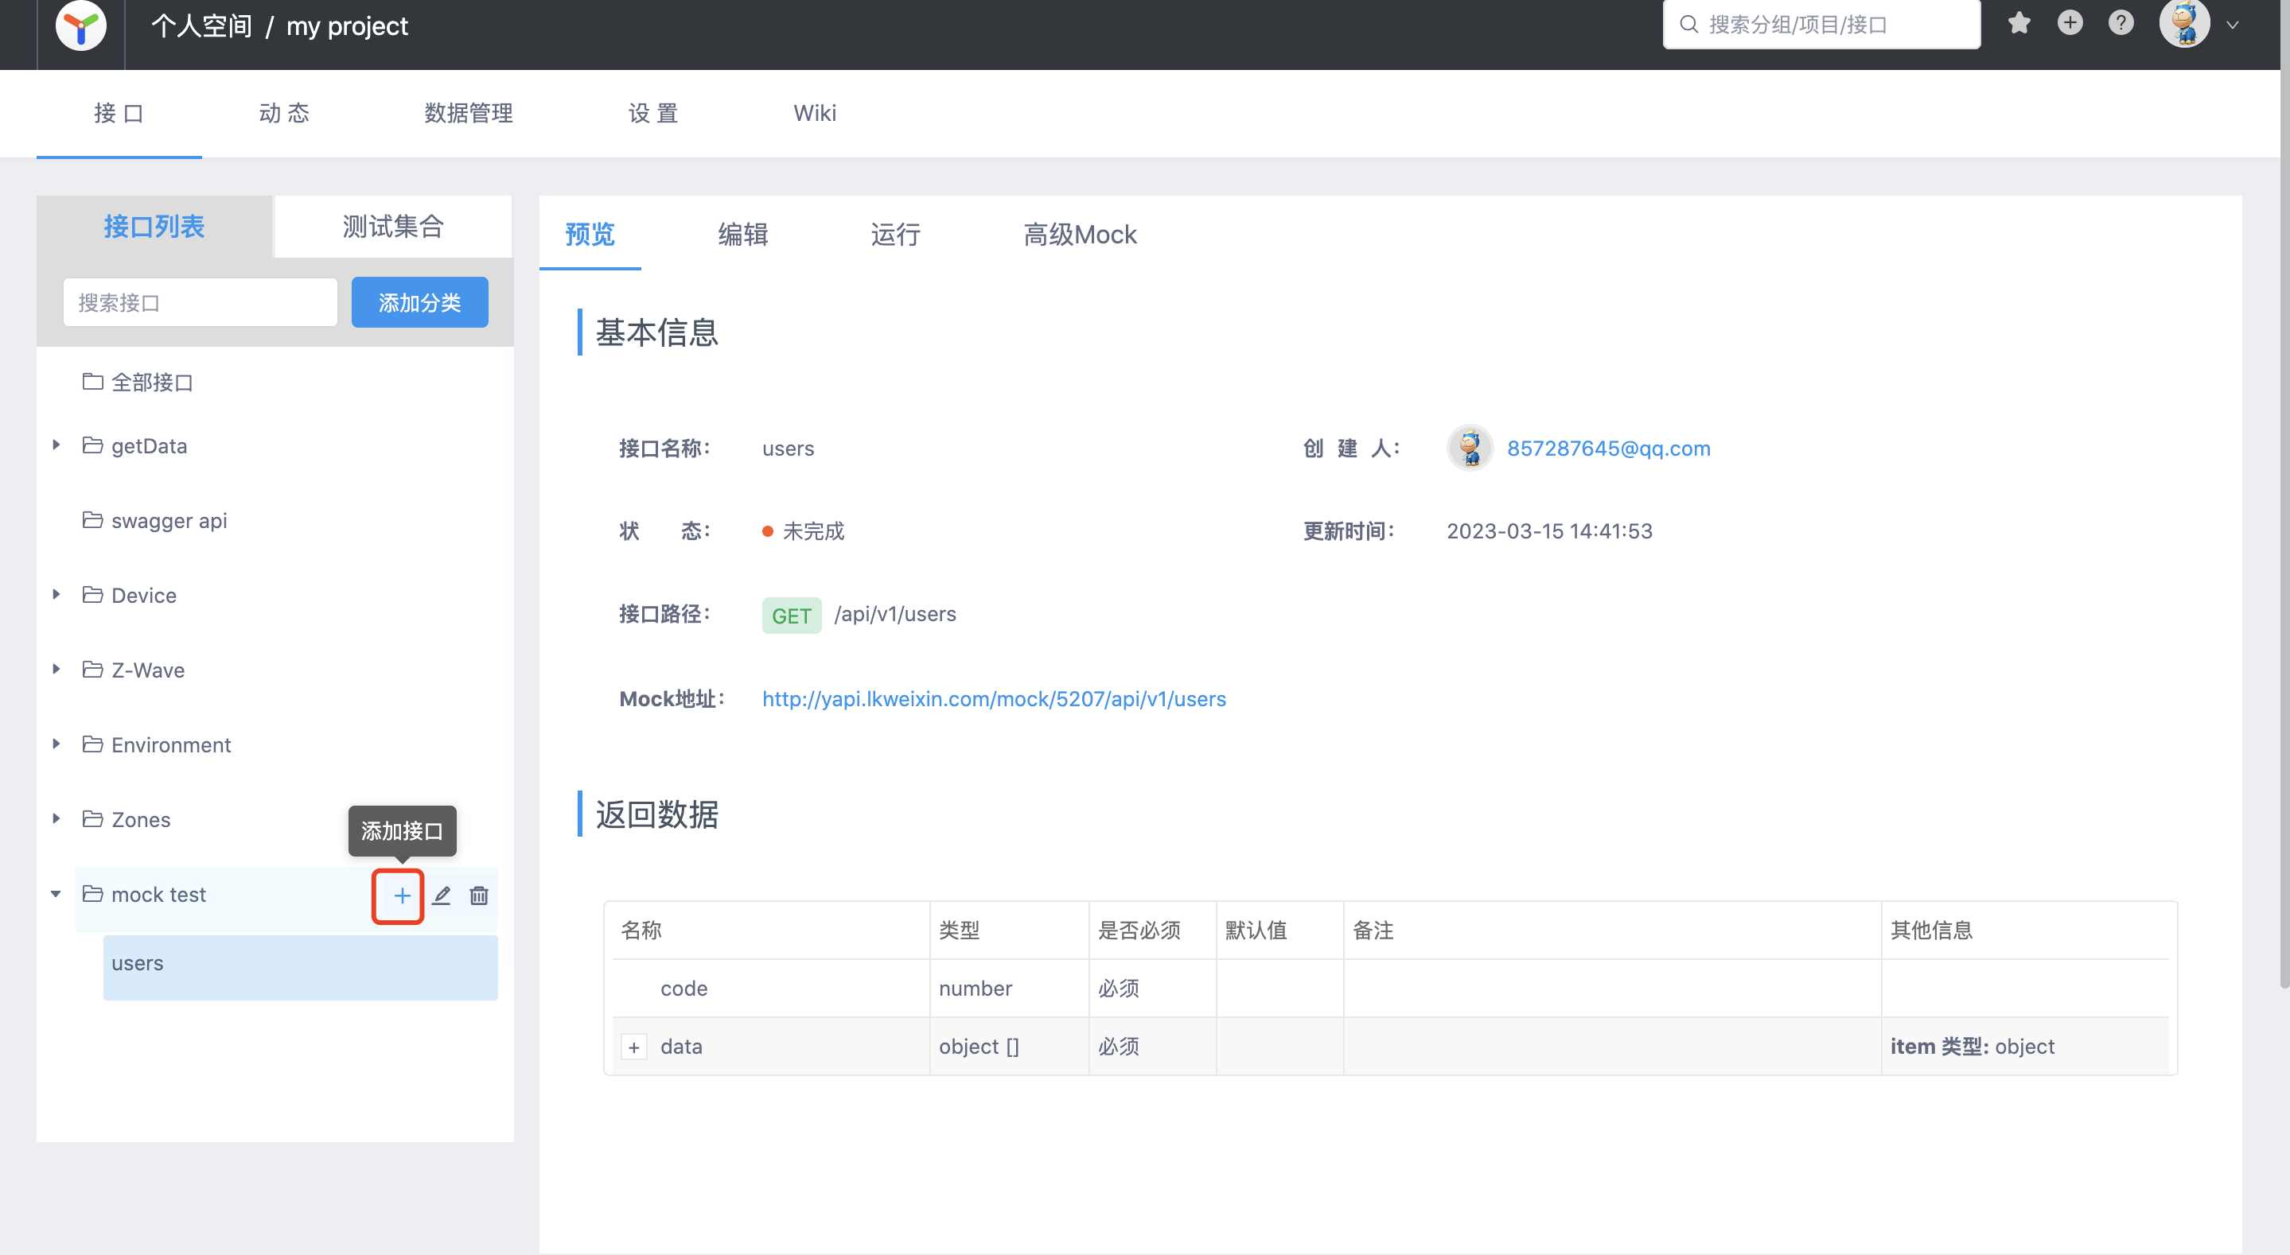Collapse the mock test category triangle
The height and width of the screenshot is (1255, 2290).
[x=55, y=894]
